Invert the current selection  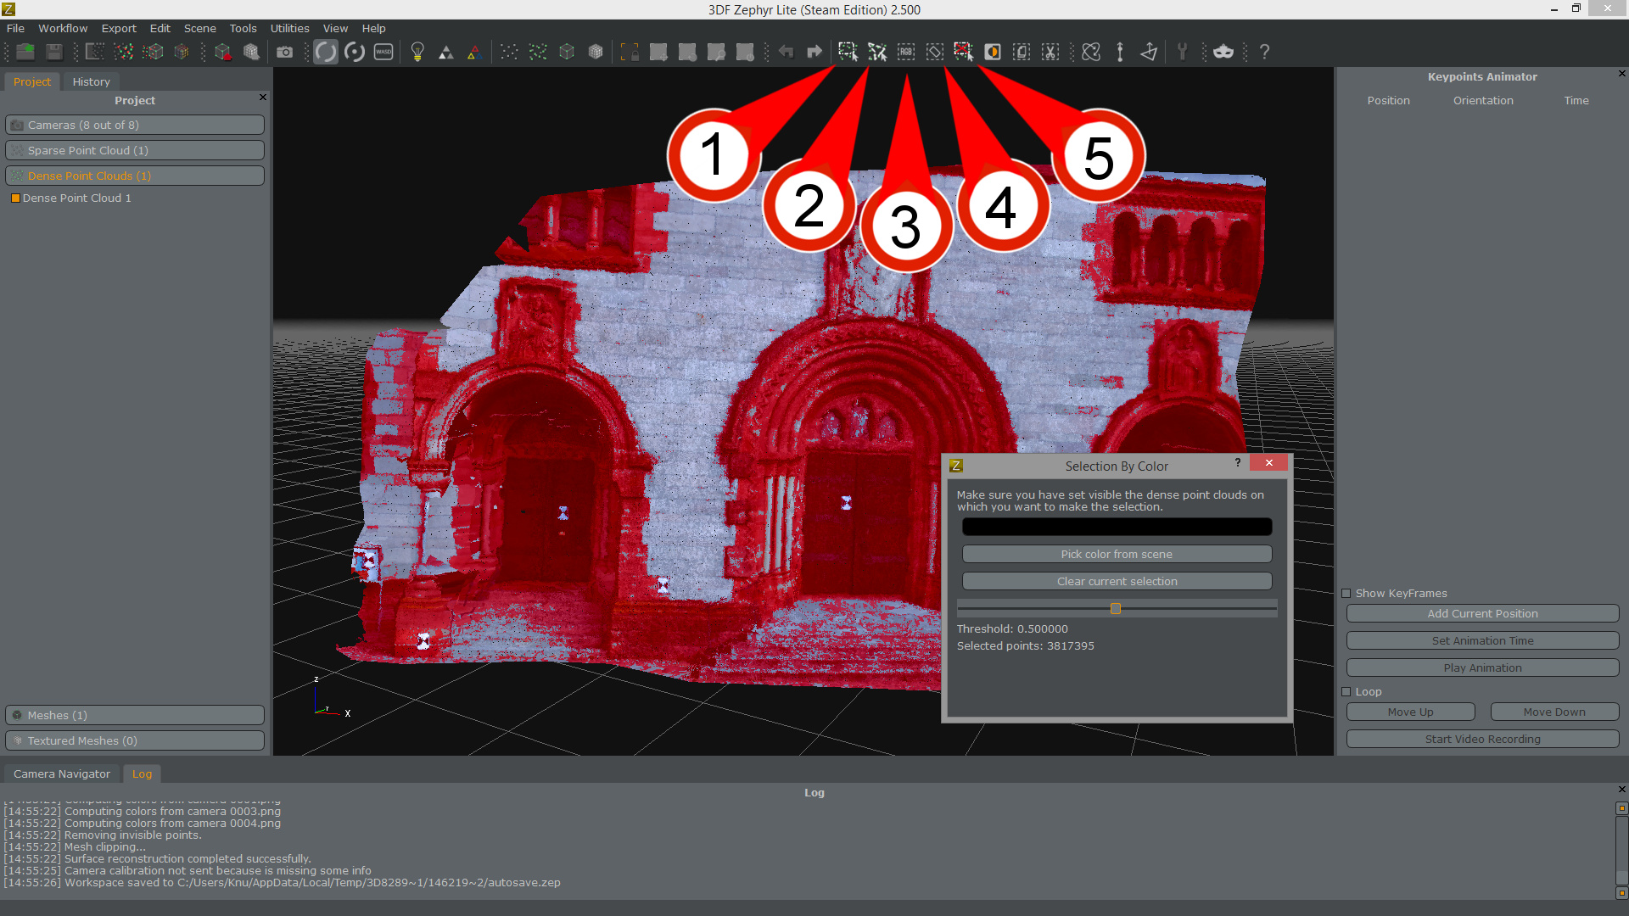(993, 52)
